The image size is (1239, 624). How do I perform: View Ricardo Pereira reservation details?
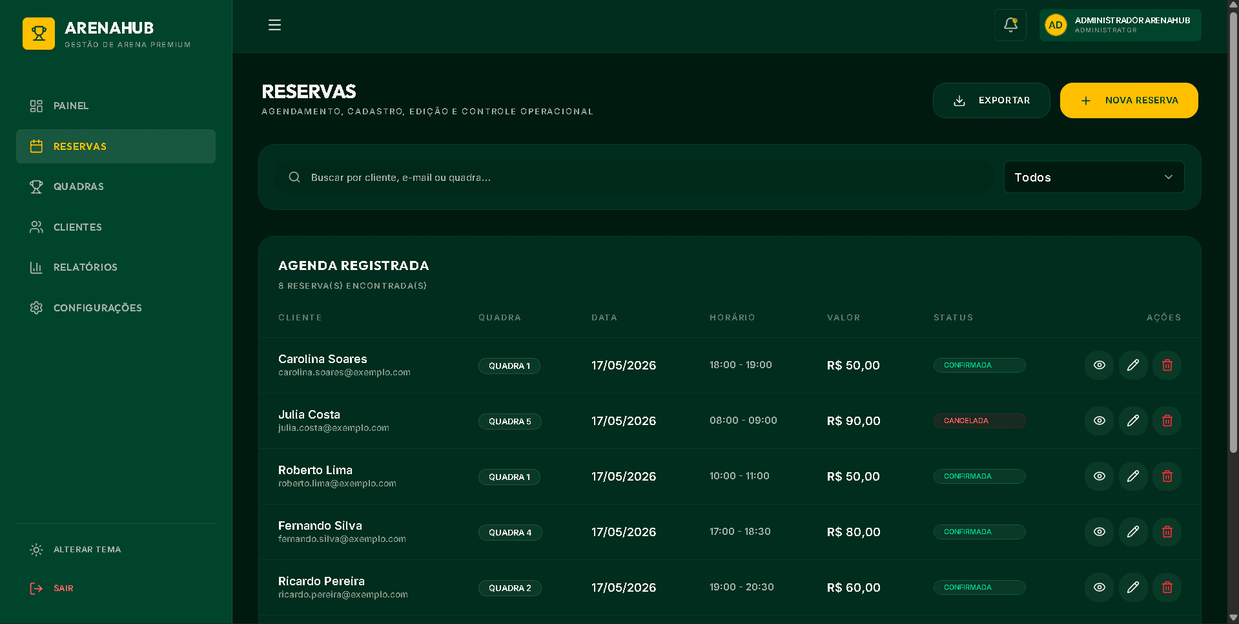[1099, 587]
